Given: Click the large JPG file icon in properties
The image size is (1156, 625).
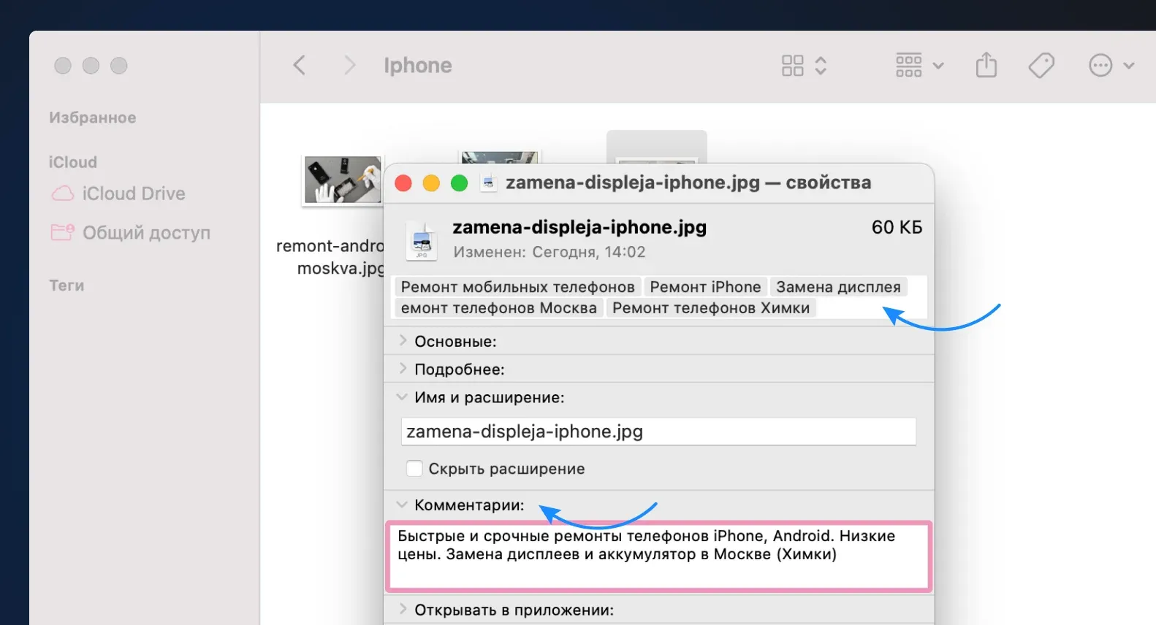Looking at the screenshot, I should pos(422,240).
